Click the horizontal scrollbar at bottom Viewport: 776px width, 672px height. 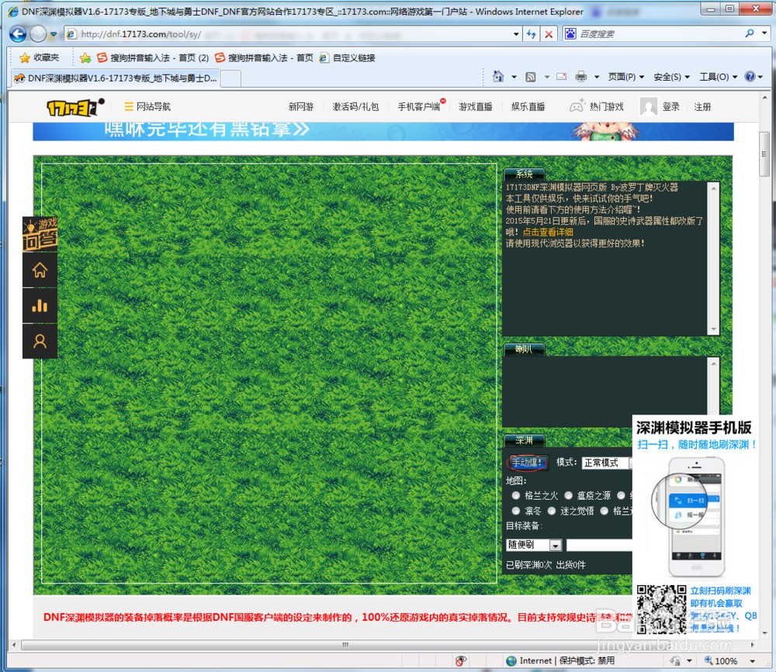click(x=345, y=645)
